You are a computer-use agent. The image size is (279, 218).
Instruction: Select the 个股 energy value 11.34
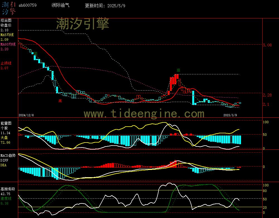point(5,133)
